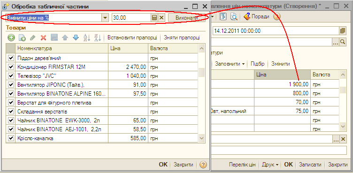This screenshot has width=353, height=173.
Task: Click 800,00 price cell in back window
Action: click(x=282, y=93)
